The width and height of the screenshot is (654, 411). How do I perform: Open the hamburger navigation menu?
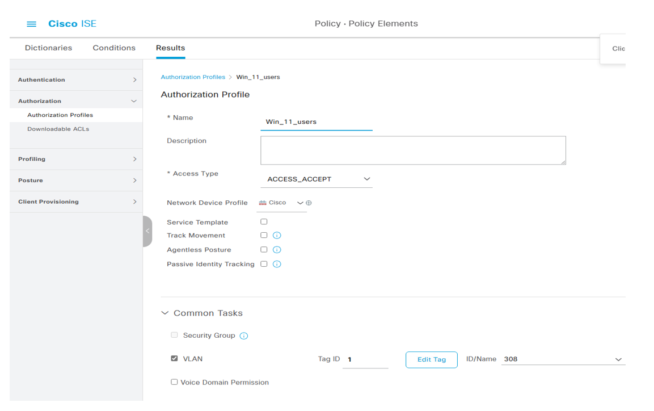click(31, 24)
